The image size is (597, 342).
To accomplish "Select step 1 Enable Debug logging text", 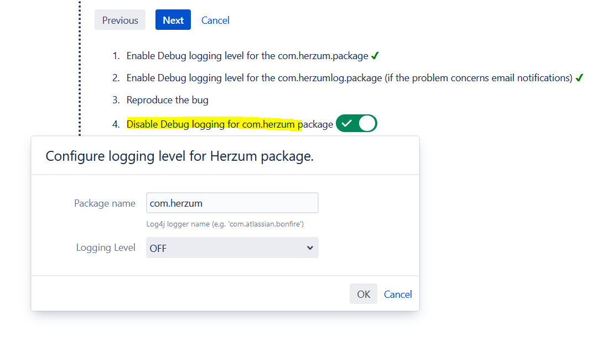I will [x=247, y=56].
